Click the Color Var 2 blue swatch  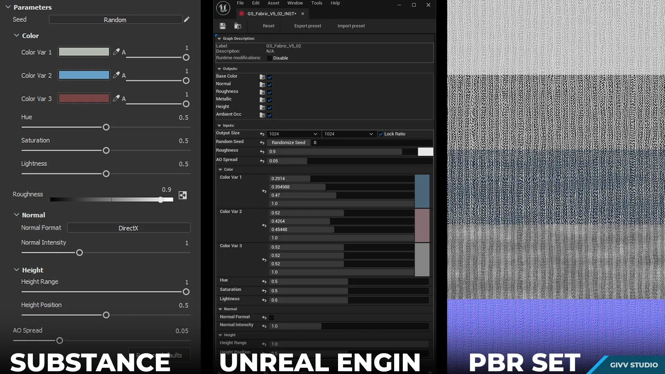click(x=84, y=75)
